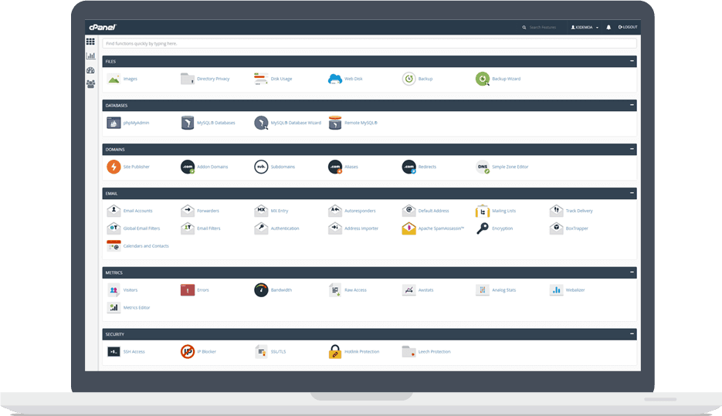The image size is (722, 416).
Task: Open the phpMyAdmin icon
Action: [114, 123]
